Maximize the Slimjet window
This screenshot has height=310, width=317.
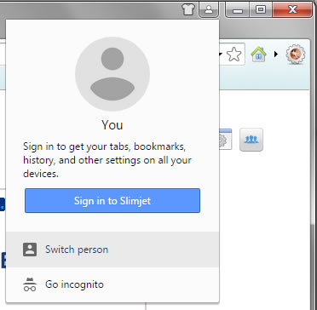tap(261, 9)
